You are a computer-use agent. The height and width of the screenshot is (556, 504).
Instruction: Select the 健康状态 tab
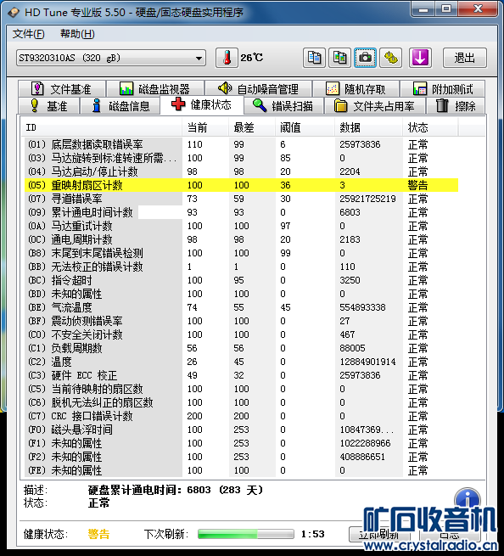click(202, 104)
